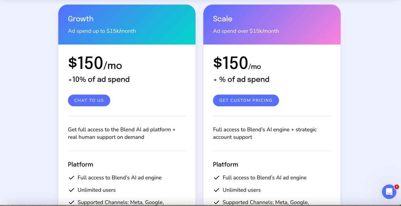Click the red notification badge on chat widget
This screenshot has width=401, height=206.
pyautogui.click(x=396, y=187)
